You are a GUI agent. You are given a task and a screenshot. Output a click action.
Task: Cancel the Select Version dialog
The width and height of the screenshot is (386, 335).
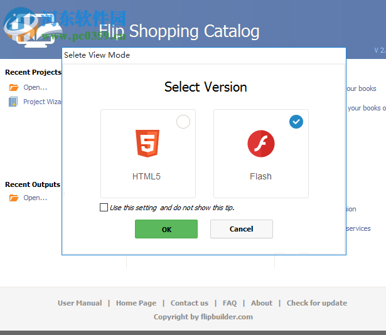click(242, 229)
